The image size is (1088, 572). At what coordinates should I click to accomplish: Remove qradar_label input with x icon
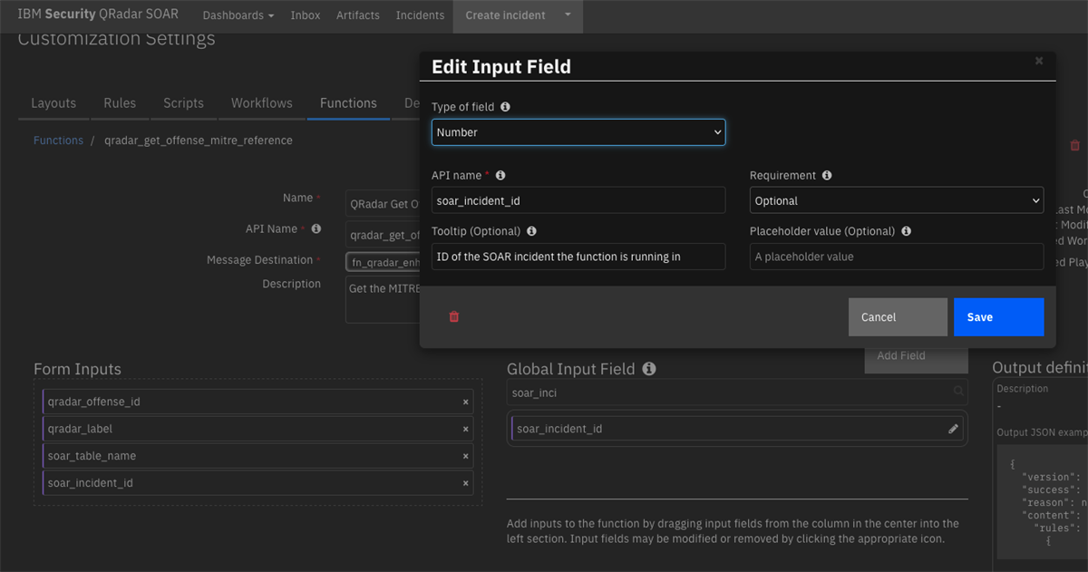[466, 429]
